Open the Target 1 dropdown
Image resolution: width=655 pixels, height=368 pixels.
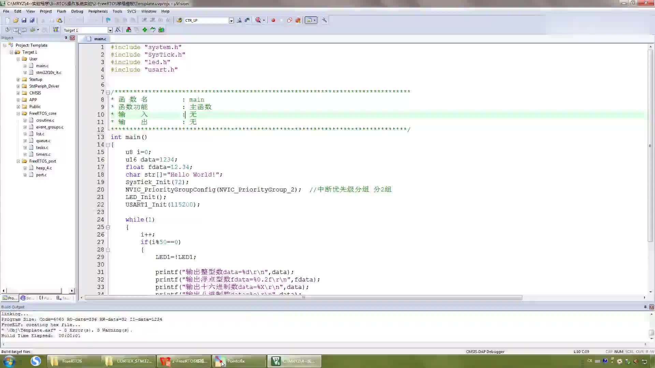click(x=110, y=30)
